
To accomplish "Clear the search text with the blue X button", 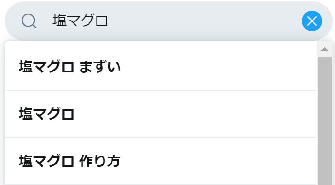I will click(x=312, y=21).
